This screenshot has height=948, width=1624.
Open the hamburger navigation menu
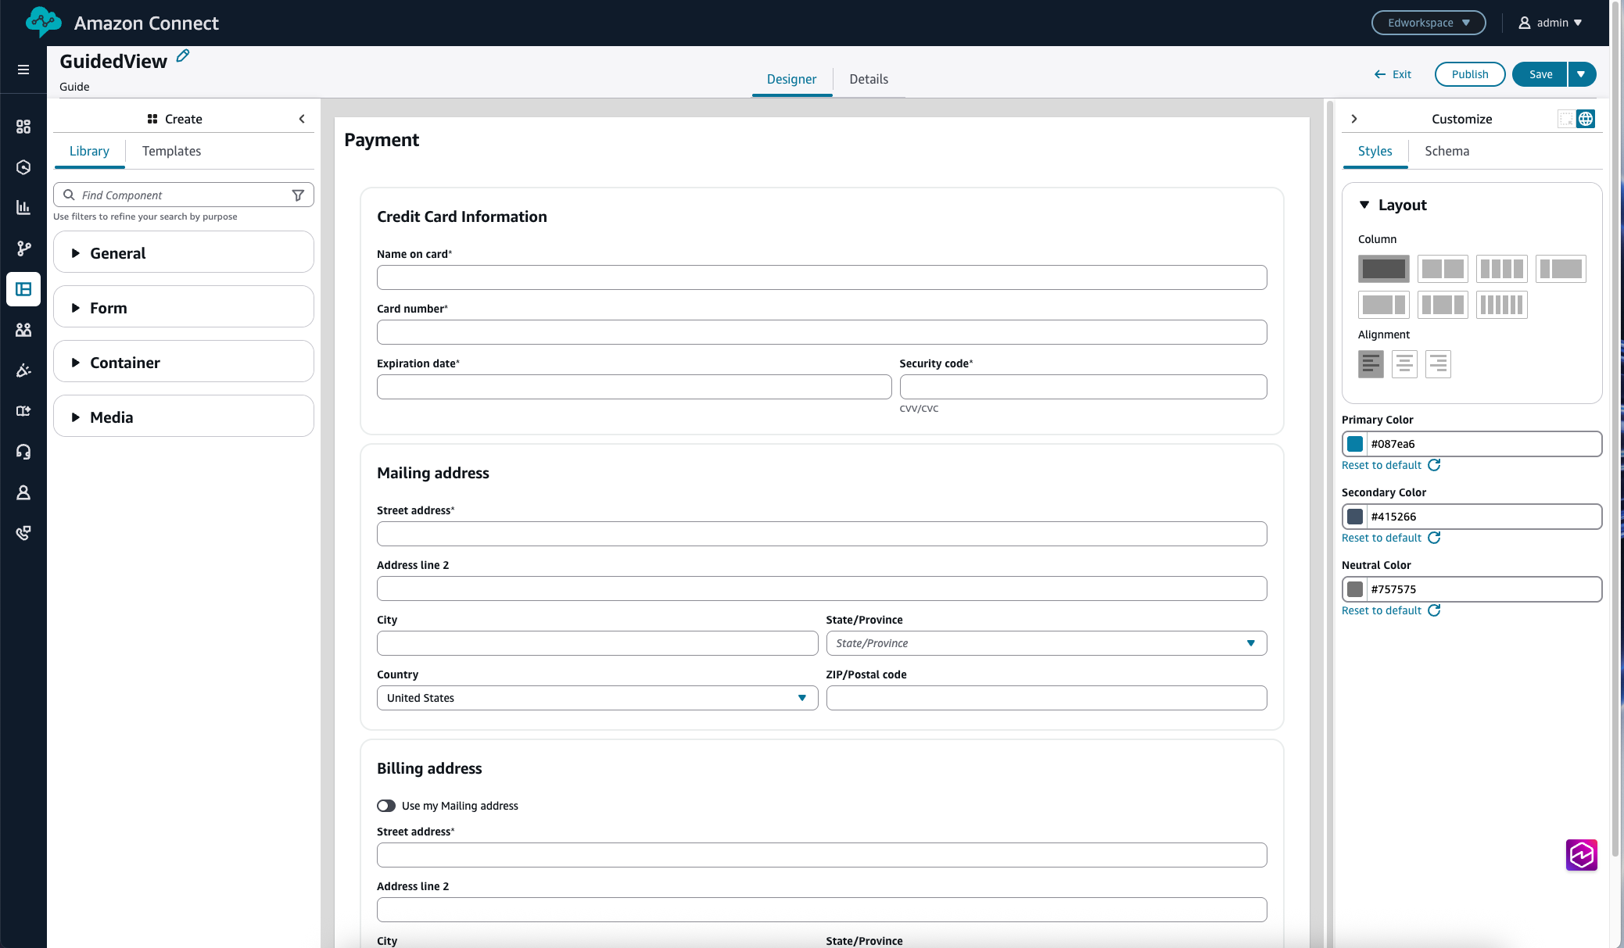(x=23, y=70)
